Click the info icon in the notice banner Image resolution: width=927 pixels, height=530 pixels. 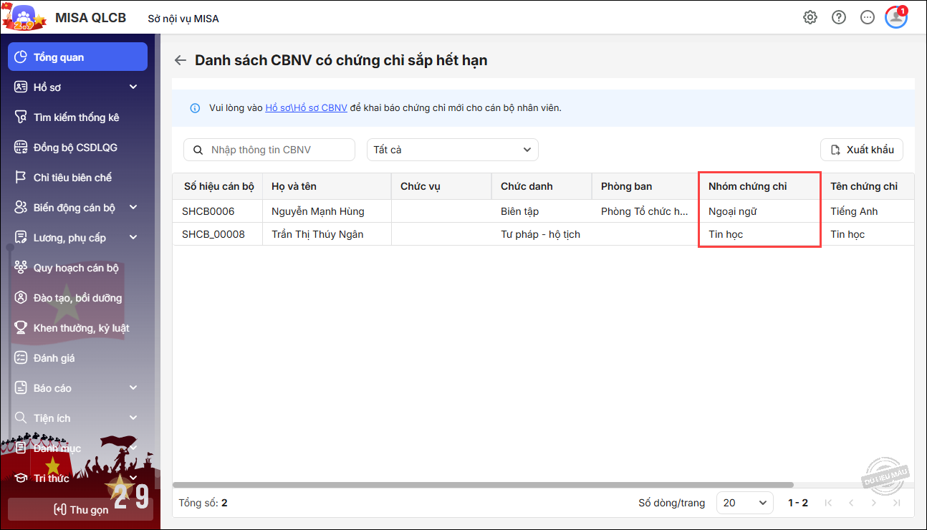[x=195, y=108]
